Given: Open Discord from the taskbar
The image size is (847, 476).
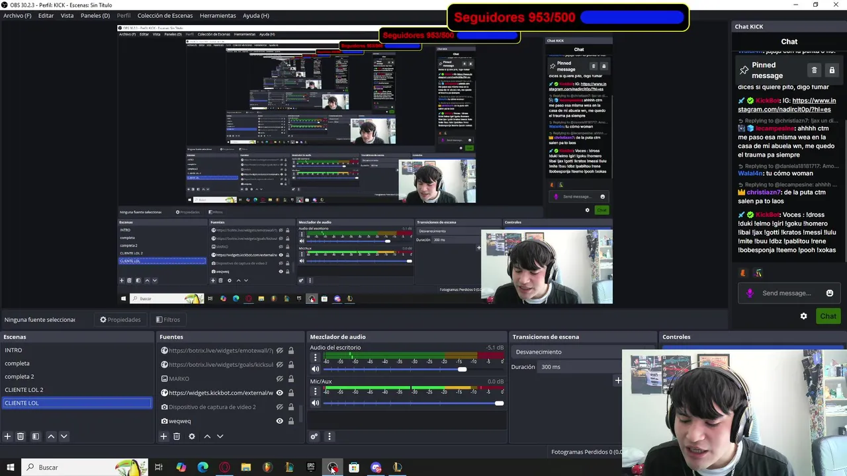Looking at the screenshot, I should [376, 467].
